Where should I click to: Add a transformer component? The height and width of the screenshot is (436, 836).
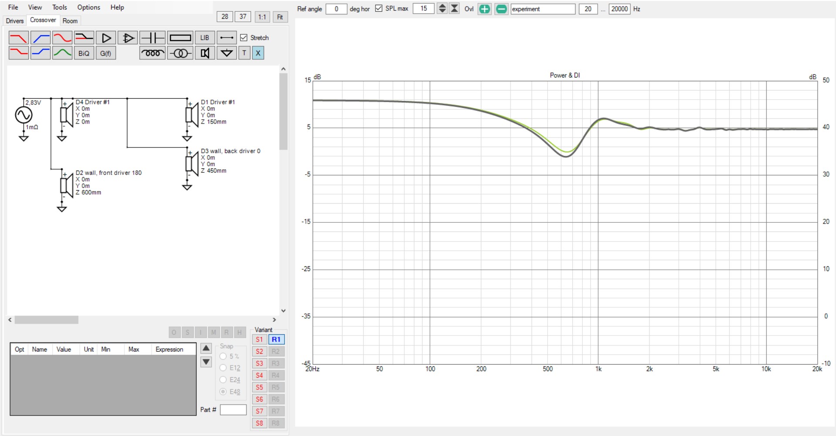point(180,53)
